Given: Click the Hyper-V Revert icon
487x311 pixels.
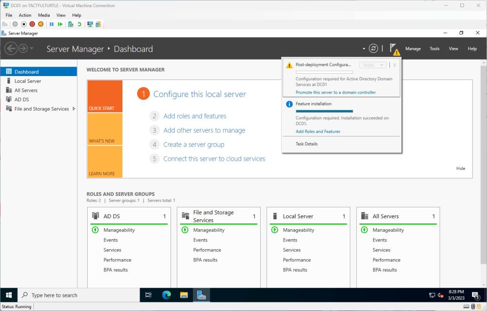Looking at the screenshot, I should click(x=79, y=24).
